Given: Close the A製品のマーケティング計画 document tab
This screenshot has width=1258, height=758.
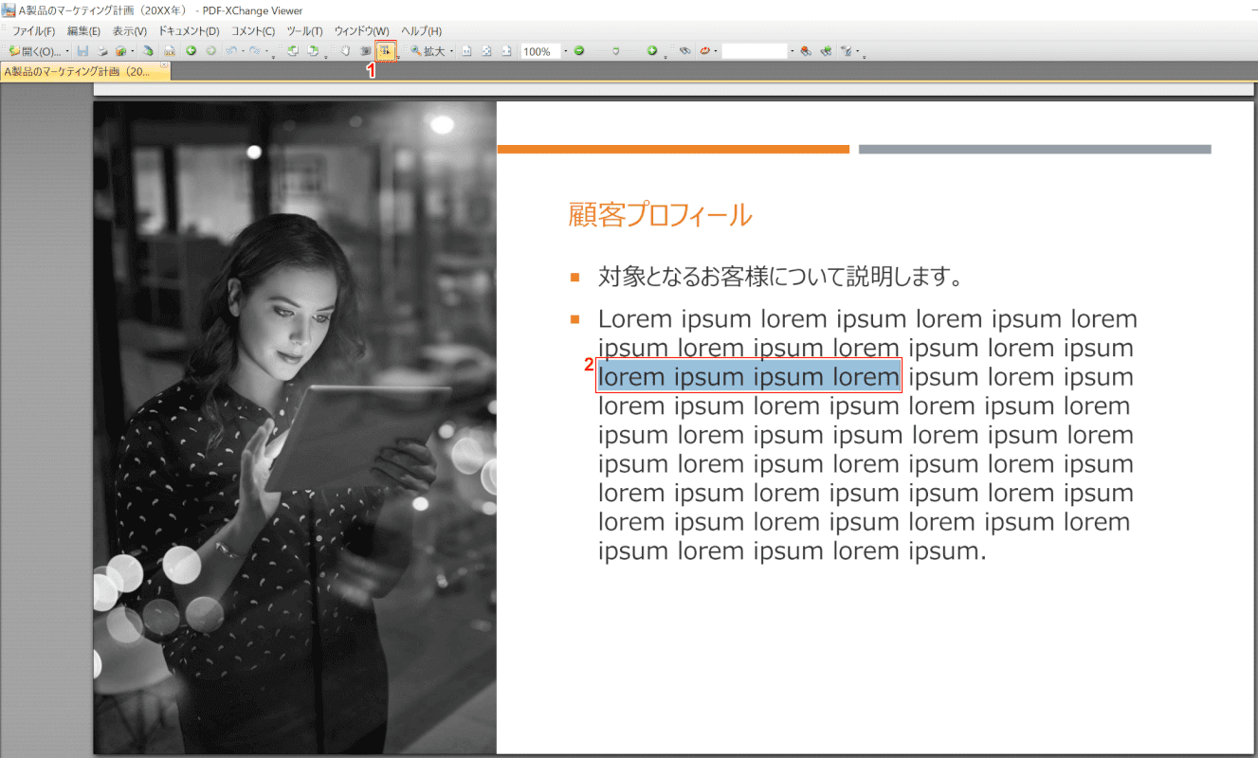Looking at the screenshot, I should [x=164, y=66].
